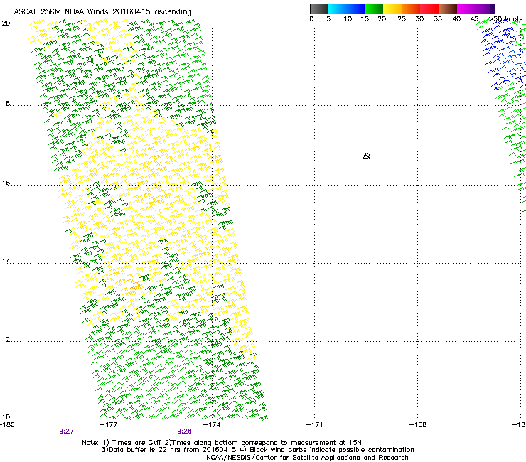Viewport: 526px width, 462px height.
Task: Click the longitude axis label "-174"
Action: click(212, 425)
